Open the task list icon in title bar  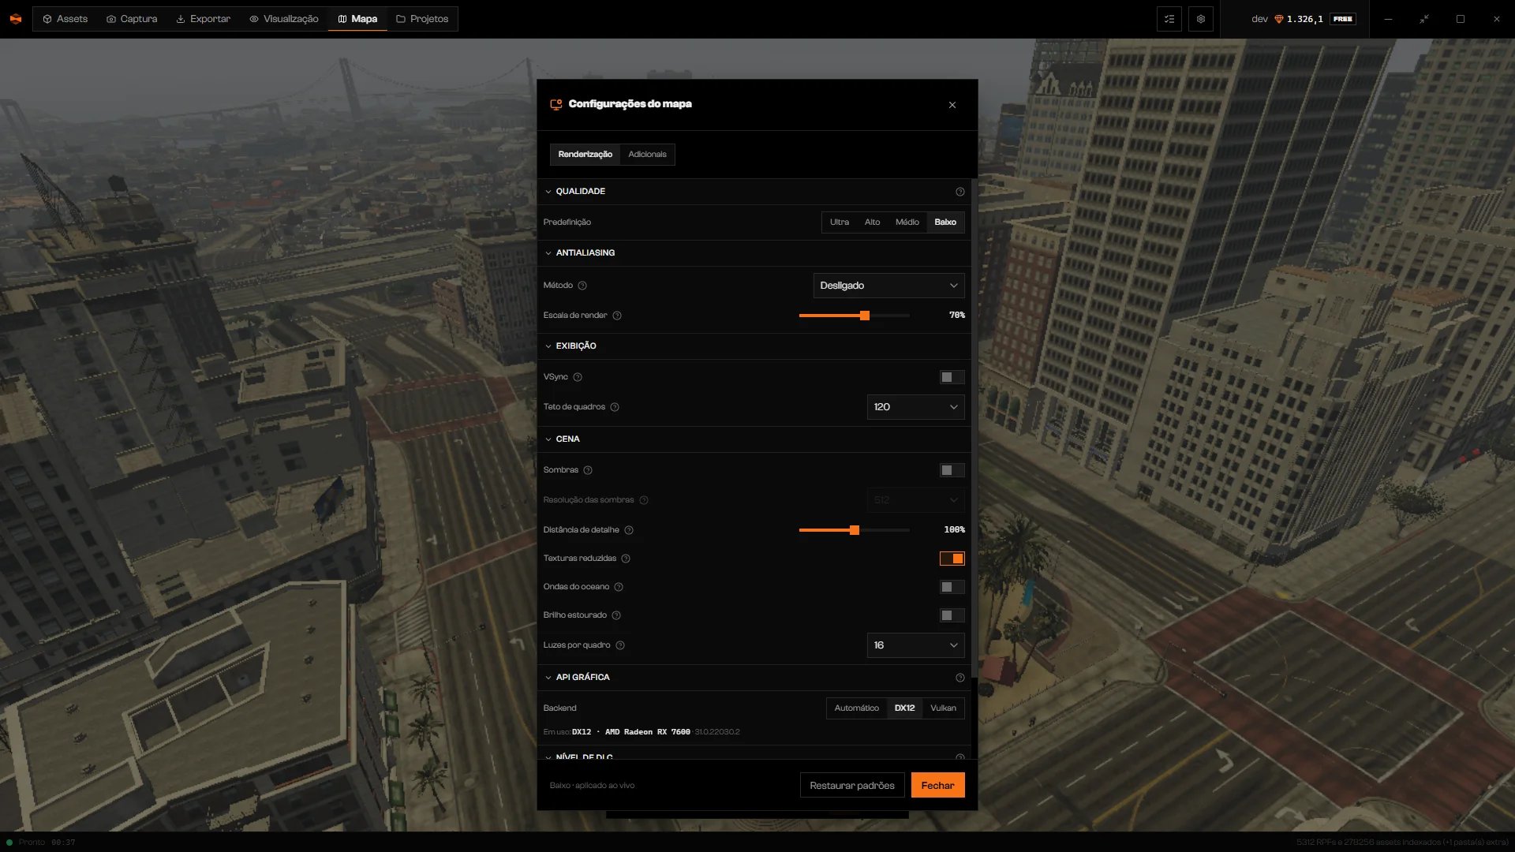[x=1169, y=19]
